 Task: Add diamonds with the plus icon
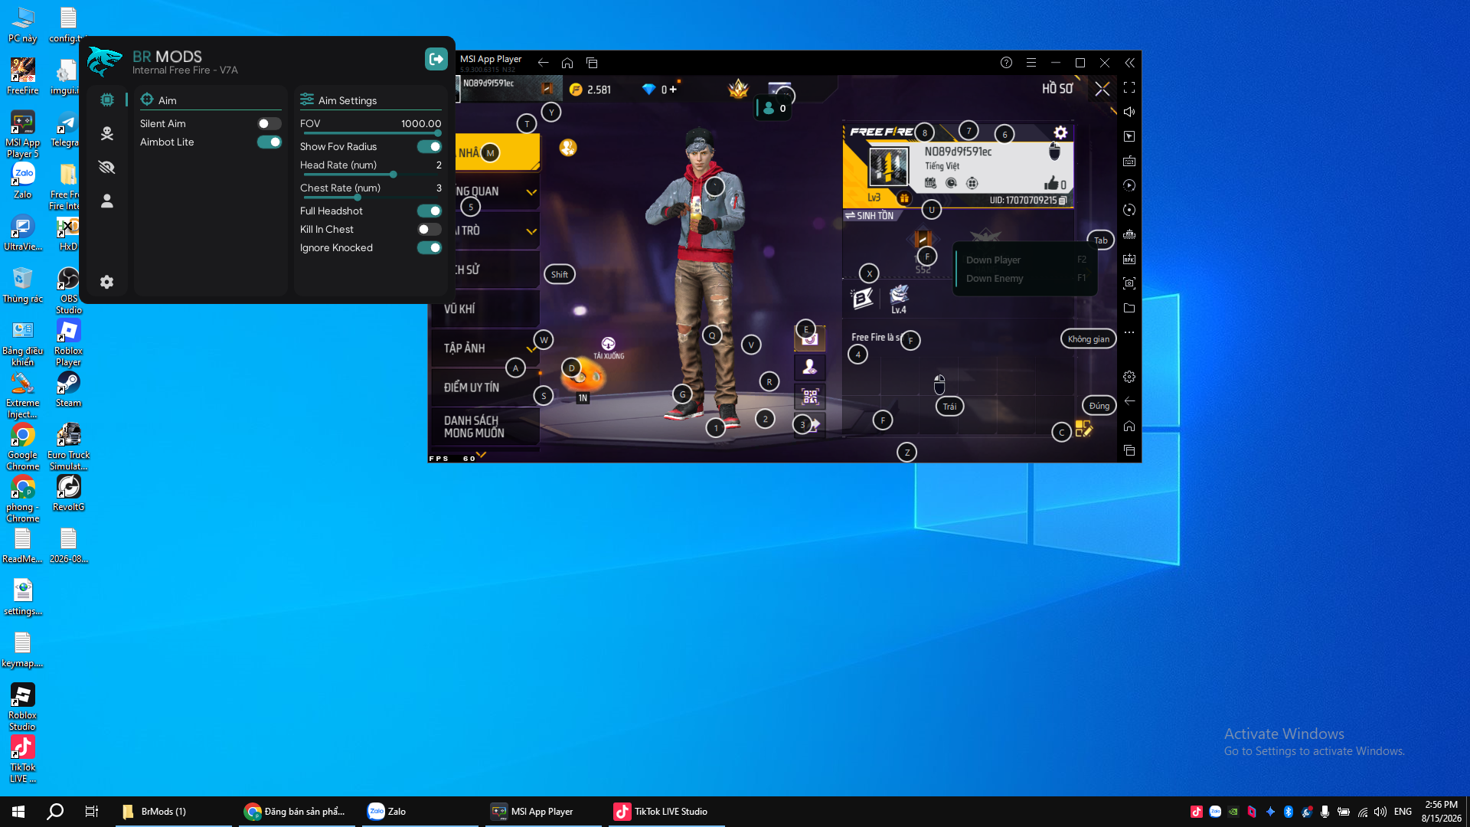[674, 89]
